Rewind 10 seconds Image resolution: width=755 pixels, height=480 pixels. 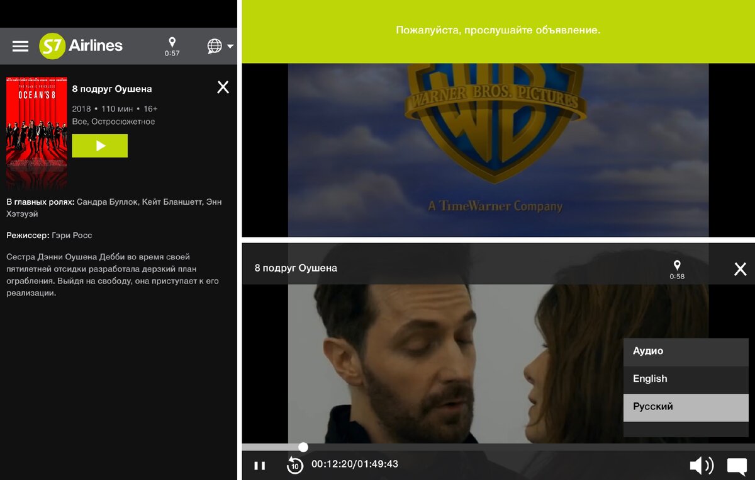coord(294,466)
